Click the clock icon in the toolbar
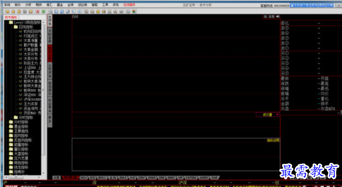Viewport: 342px width, 187px height. tap(31, 12)
